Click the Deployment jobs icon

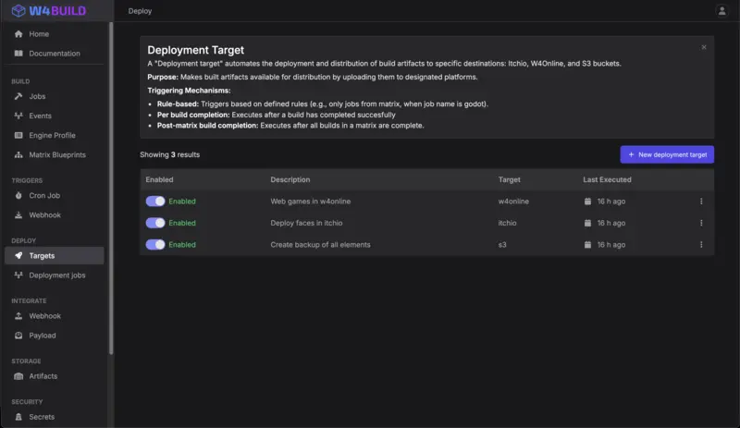pos(18,275)
